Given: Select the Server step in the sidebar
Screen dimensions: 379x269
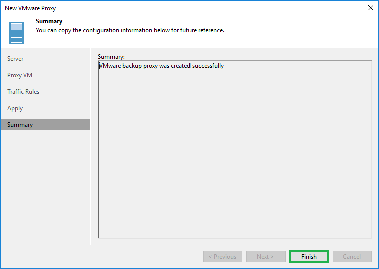Looking at the screenshot, I should point(15,59).
